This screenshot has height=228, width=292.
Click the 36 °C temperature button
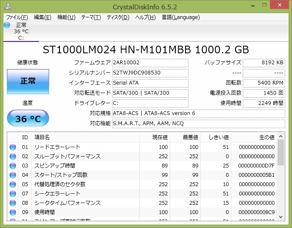click(x=28, y=118)
